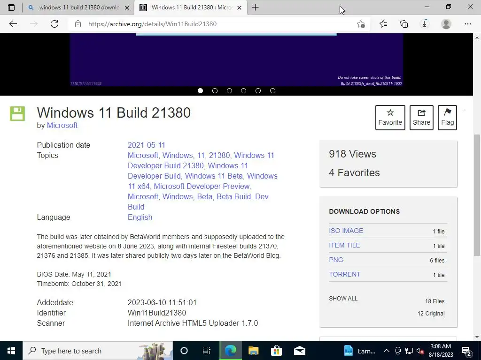This screenshot has width=481, height=360.
Task: Open Task View on the taskbar
Action: coord(207,351)
